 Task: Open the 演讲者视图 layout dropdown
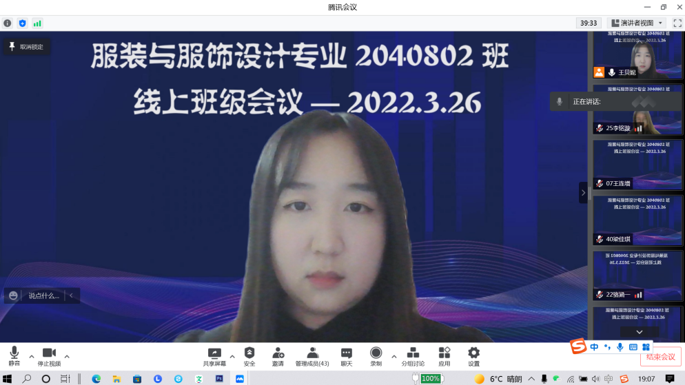click(x=637, y=23)
